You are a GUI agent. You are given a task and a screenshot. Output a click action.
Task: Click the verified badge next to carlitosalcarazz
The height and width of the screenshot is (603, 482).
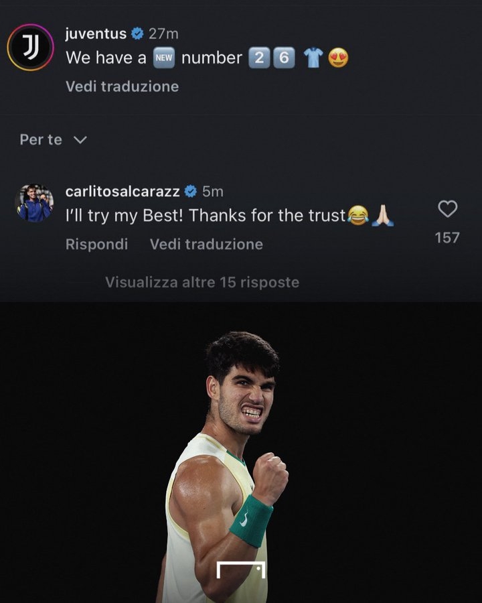coord(190,191)
